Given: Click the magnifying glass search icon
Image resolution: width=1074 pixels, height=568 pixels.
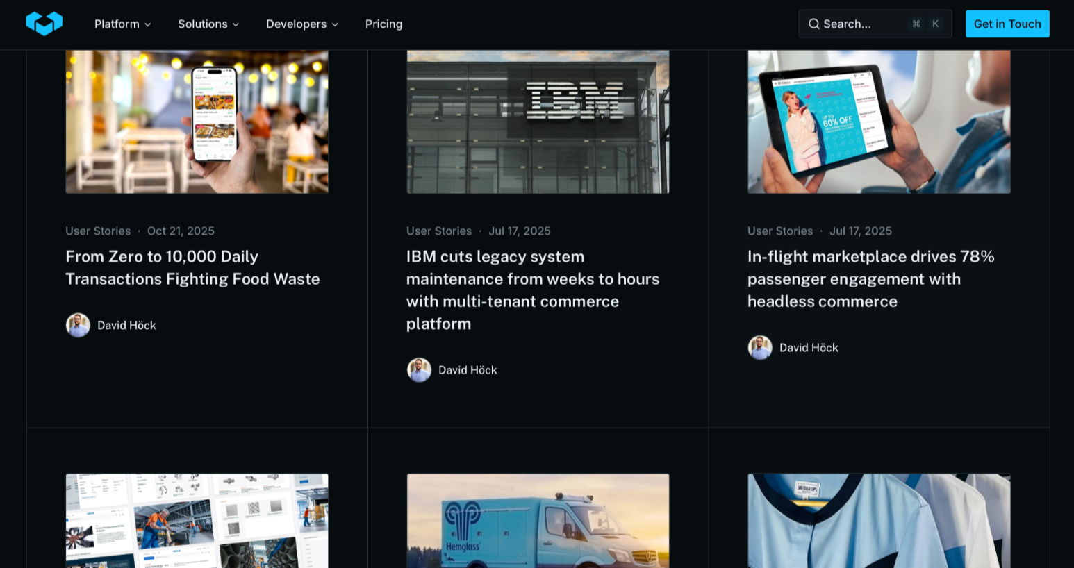Looking at the screenshot, I should coord(813,24).
